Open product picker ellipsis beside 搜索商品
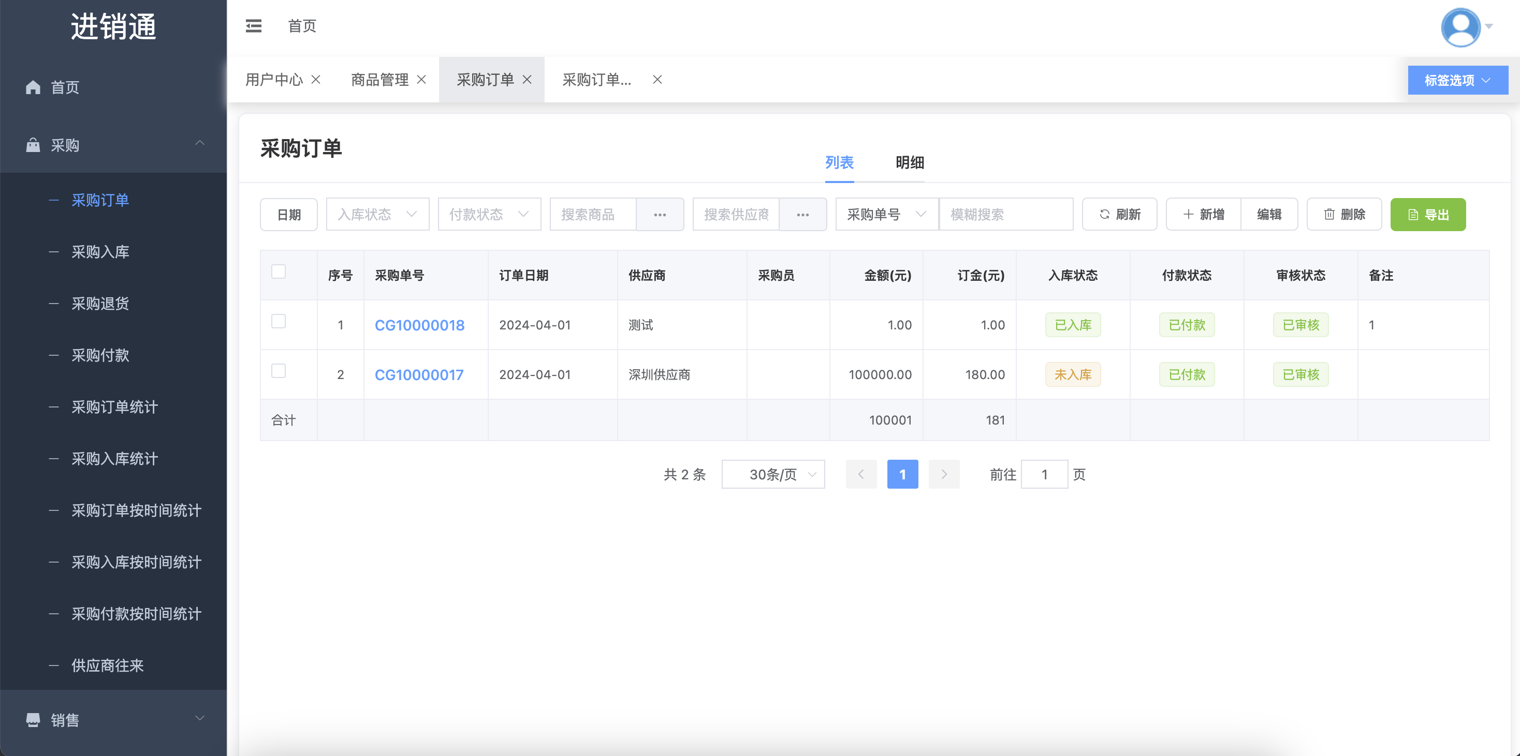 tap(660, 215)
